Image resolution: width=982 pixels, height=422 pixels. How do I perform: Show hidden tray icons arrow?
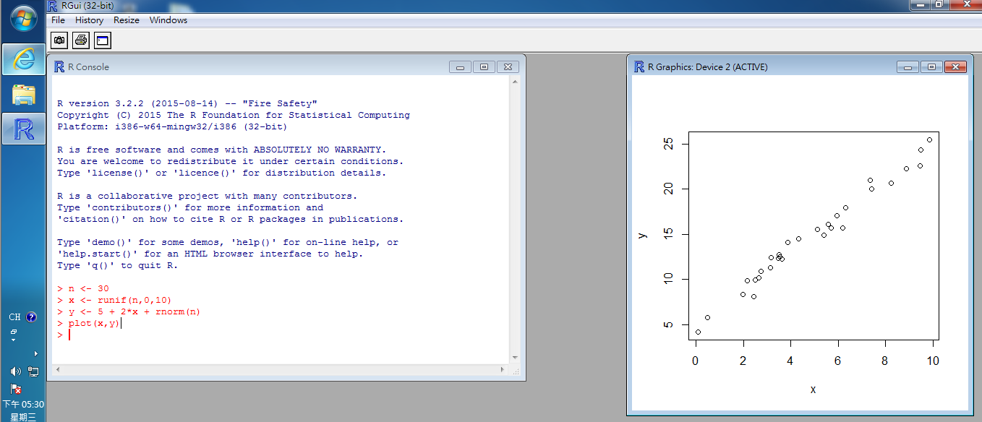click(35, 353)
